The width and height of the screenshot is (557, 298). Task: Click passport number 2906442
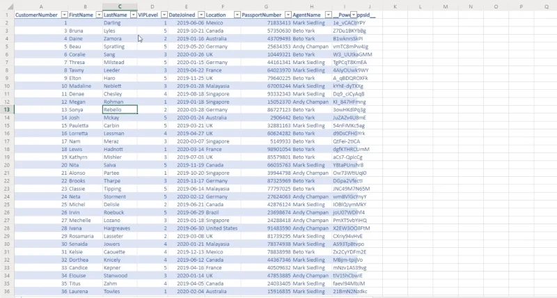tap(266, 118)
